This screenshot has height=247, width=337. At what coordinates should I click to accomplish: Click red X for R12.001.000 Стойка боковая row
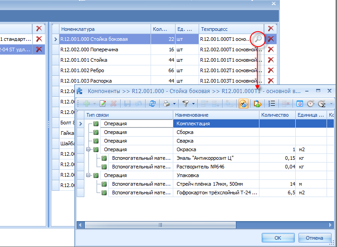point(271,39)
